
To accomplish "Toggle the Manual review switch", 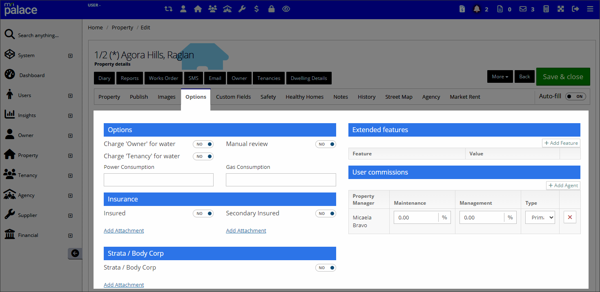I will tap(326, 144).
